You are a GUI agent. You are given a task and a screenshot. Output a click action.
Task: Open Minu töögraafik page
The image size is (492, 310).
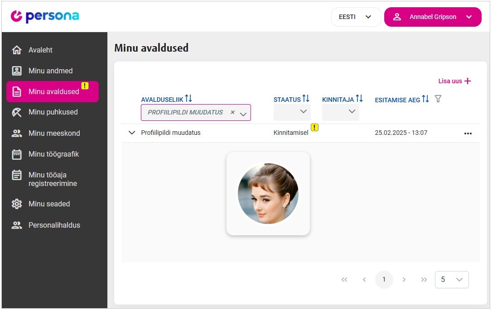53,154
